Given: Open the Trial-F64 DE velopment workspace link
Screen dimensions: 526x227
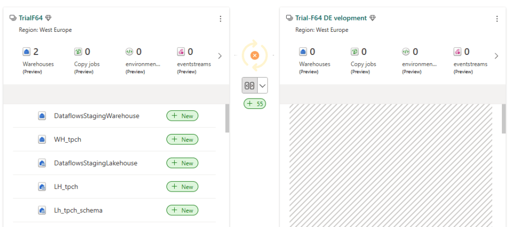Looking at the screenshot, I should pos(331,18).
